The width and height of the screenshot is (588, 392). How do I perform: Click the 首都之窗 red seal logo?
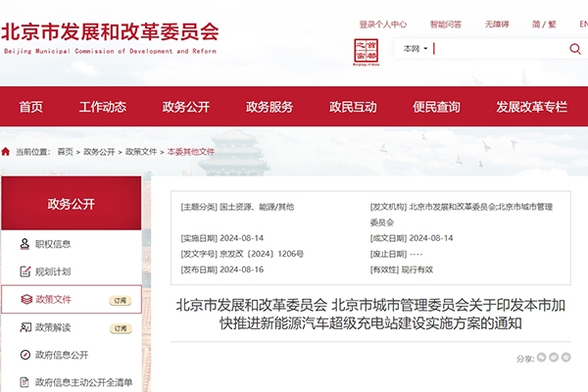tap(365, 50)
